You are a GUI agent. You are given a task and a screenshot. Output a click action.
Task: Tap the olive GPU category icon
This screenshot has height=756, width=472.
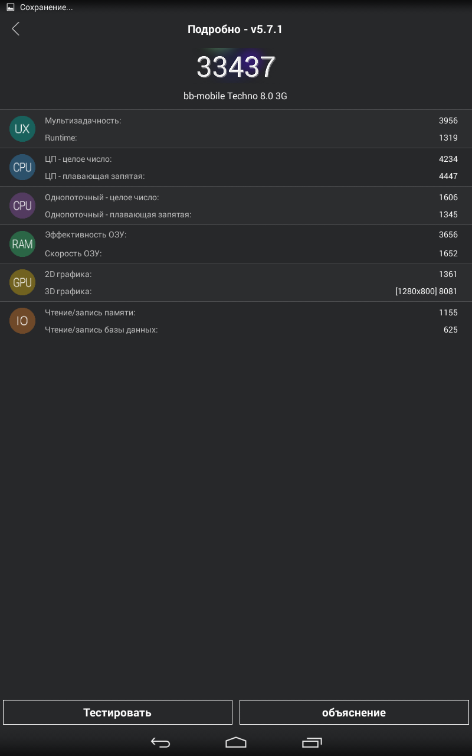coord(22,282)
